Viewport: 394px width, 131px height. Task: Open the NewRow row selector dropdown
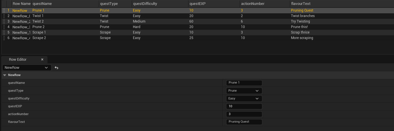coord(27,68)
